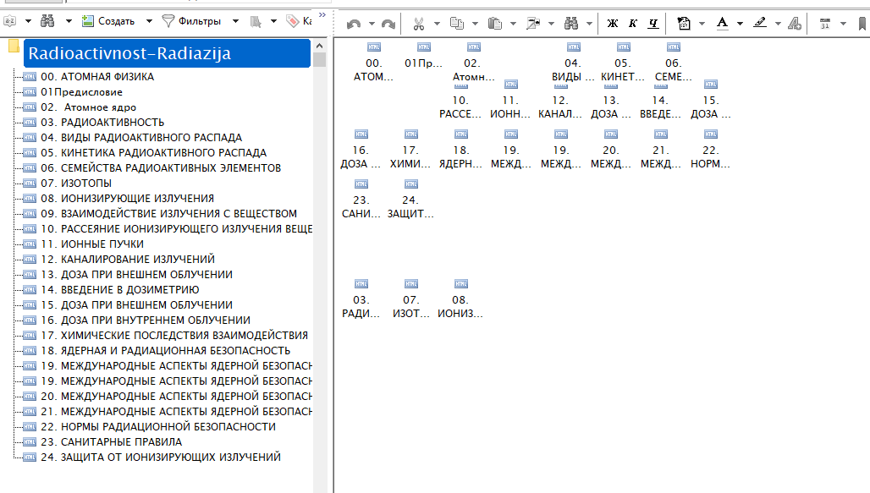Open the Фильтры dropdown arrow
This screenshot has width=870, height=493.
236,21
